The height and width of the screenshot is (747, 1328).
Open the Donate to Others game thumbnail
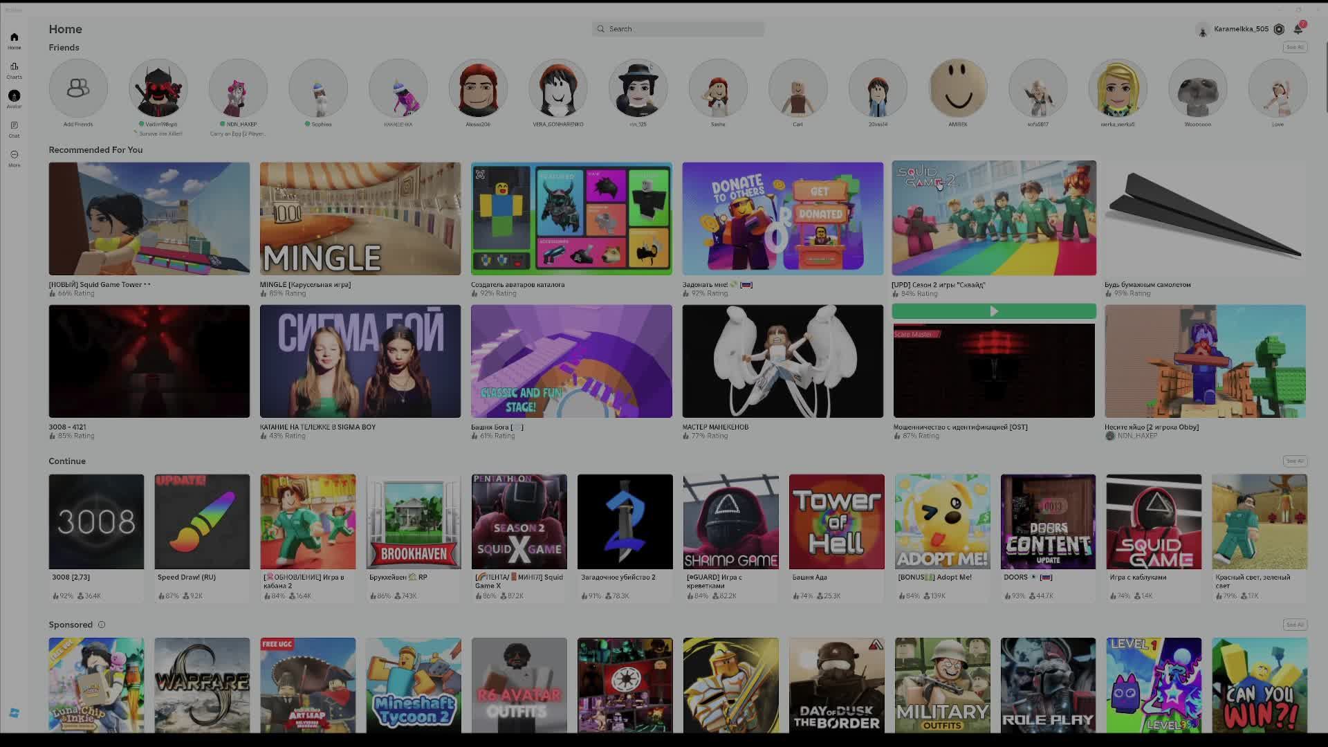[x=783, y=219]
